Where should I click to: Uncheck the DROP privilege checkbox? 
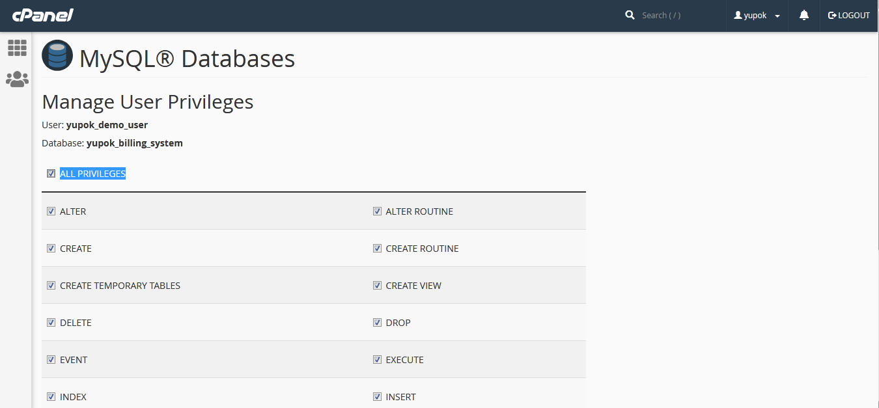(377, 323)
